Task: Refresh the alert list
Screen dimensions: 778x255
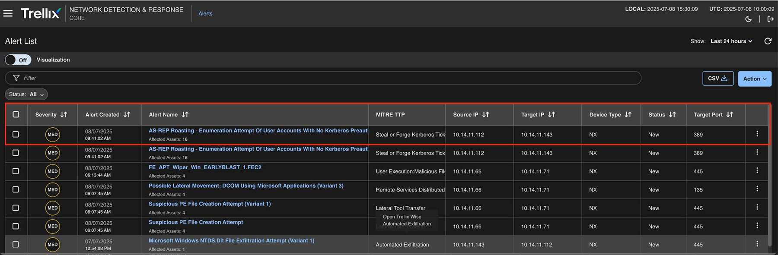Action: (x=768, y=41)
